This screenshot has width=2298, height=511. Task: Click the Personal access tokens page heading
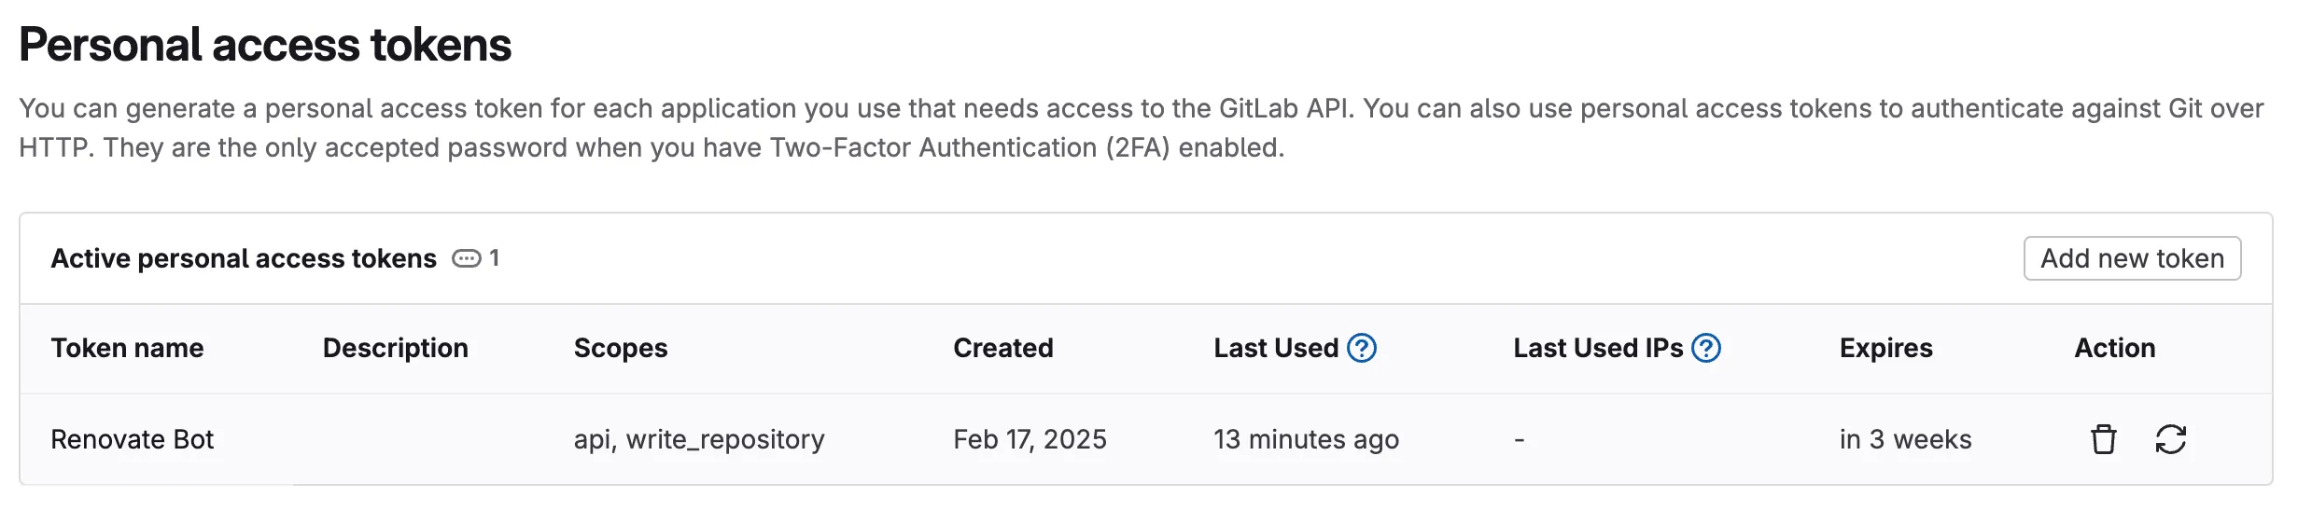265,45
